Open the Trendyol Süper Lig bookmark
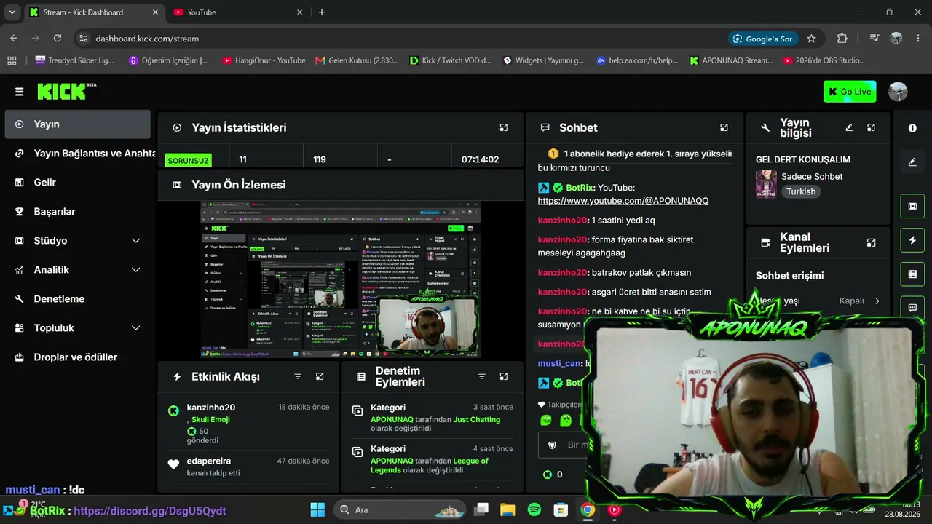The height and width of the screenshot is (524, 932). pos(74,61)
